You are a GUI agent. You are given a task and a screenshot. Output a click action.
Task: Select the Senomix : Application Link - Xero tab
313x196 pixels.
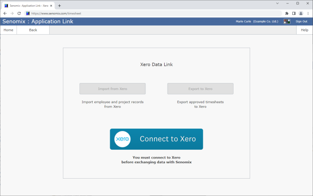28,6
